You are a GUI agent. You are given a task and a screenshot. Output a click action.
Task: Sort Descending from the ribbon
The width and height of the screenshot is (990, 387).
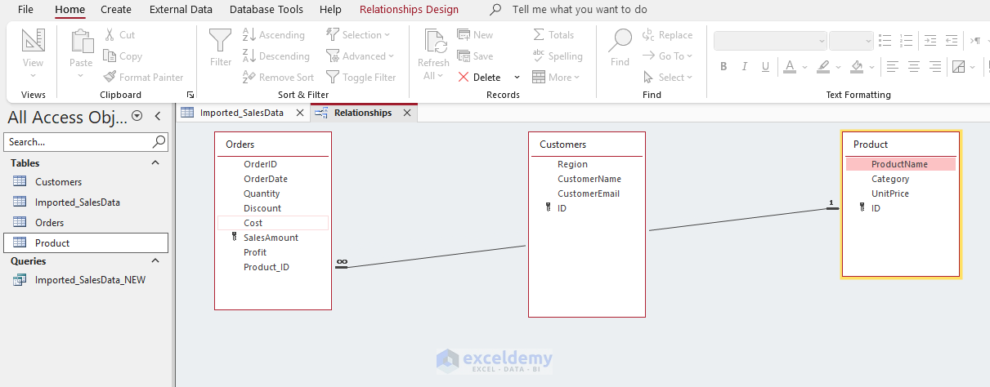coord(276,56)
